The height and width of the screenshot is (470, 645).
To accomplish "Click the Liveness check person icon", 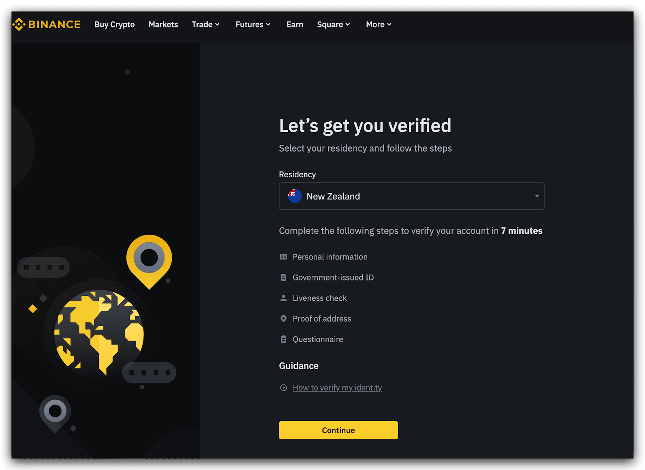I will coord(283,298).
